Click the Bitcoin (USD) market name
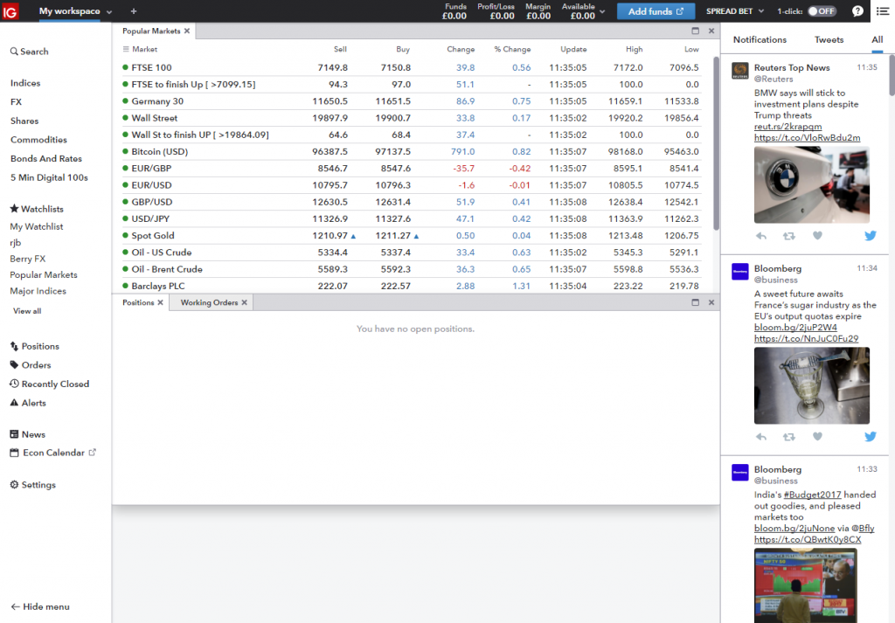 click(x=159, y=152)
